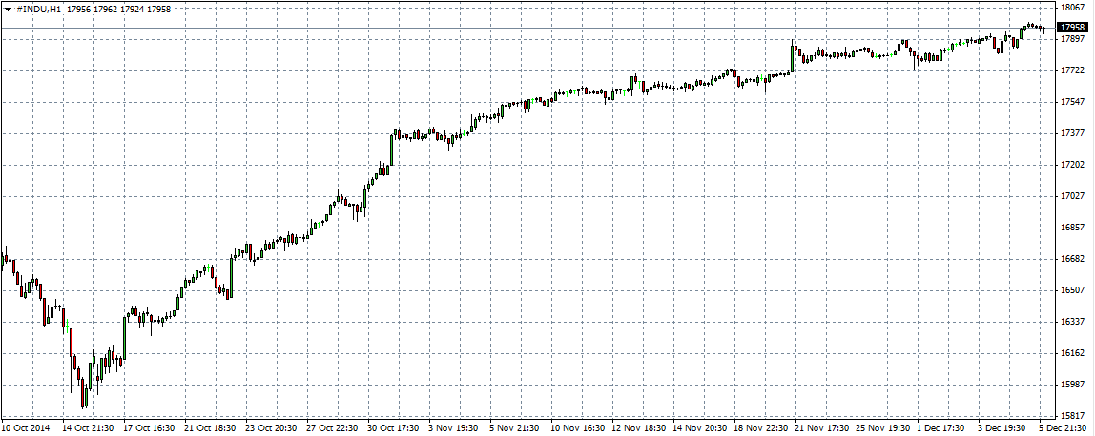Select the tall green candle at 30 Oct
The image size is (1095, 436).
click(393, 148)
